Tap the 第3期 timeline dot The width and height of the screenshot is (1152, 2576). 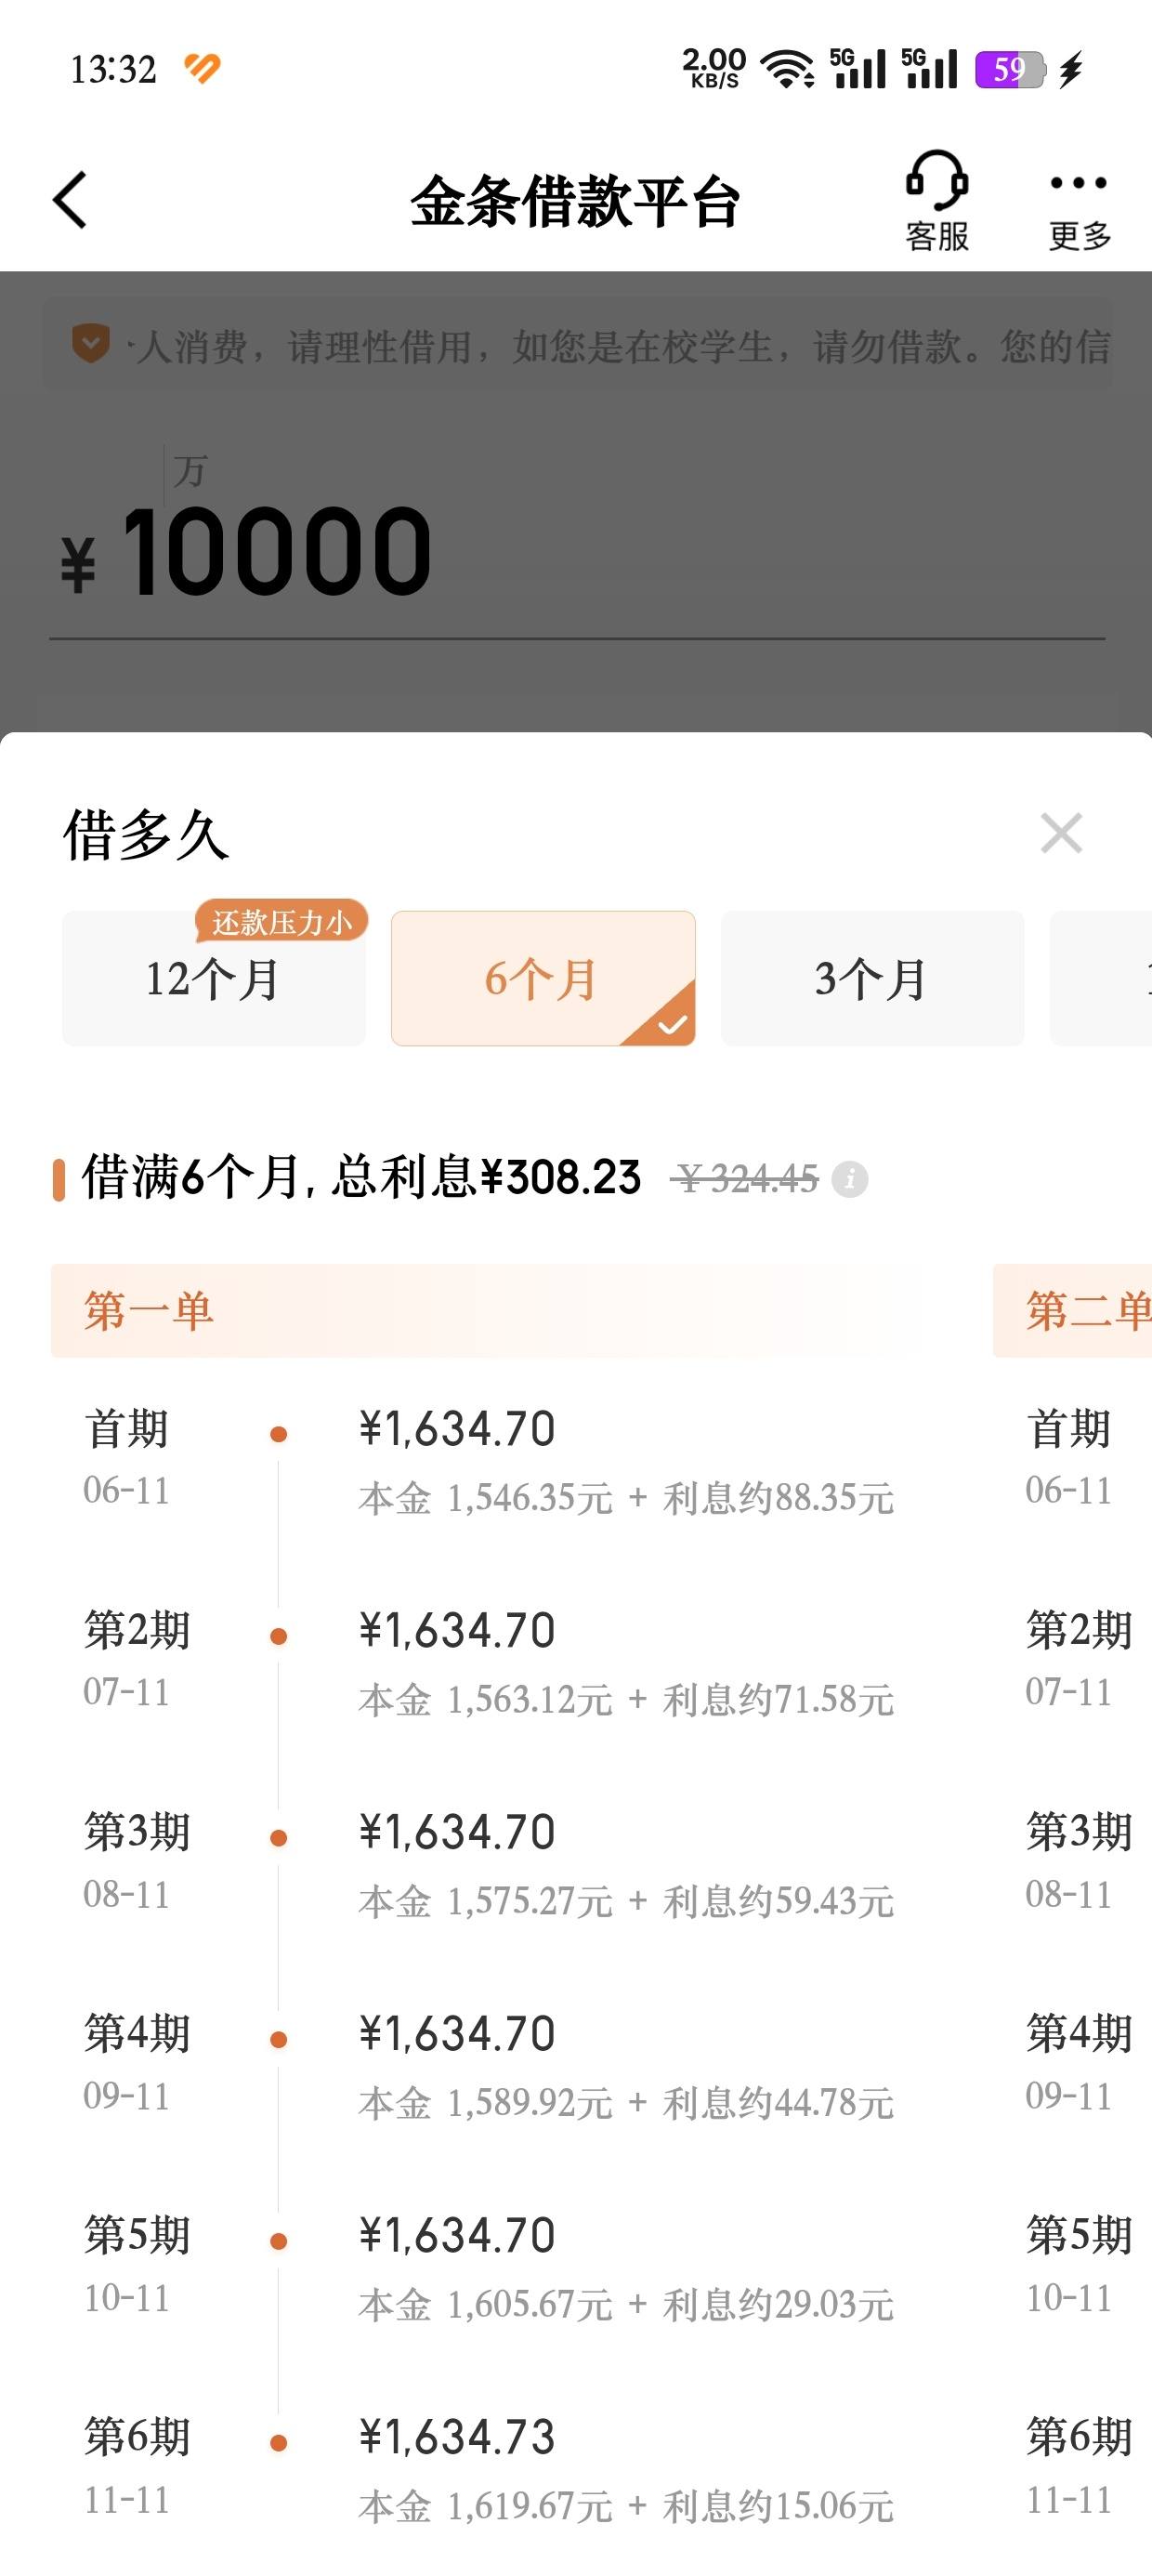point(279,1838)
